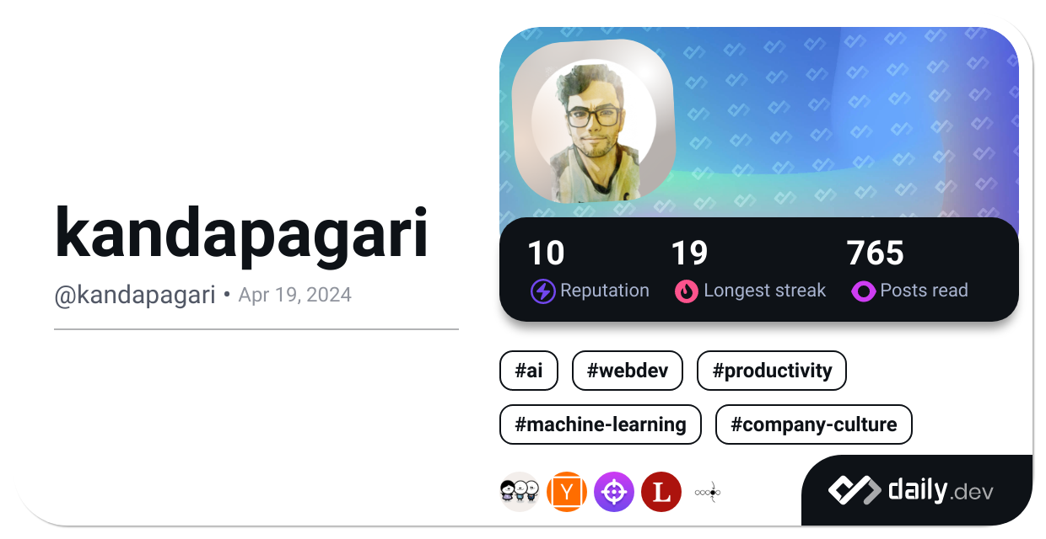
Task: Select the #webdev tag
Action: pyautogui.click(x=628, y=371)
